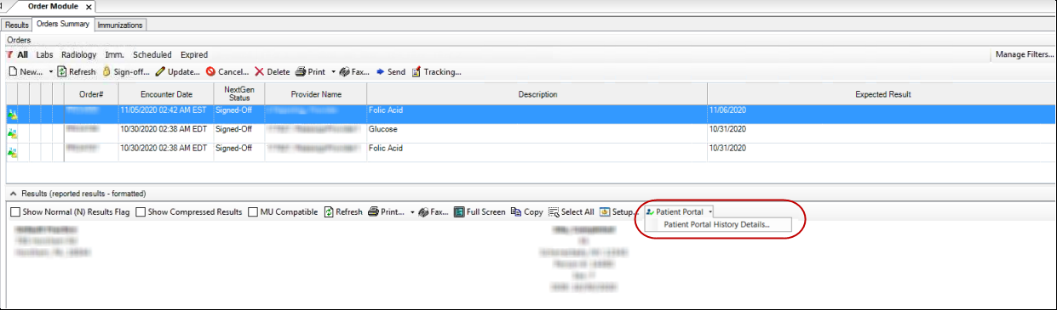Image resolution: width=1057 pixels, height=310 pixels.
Task: Open Manage Filters
Action: point(1024,54)
